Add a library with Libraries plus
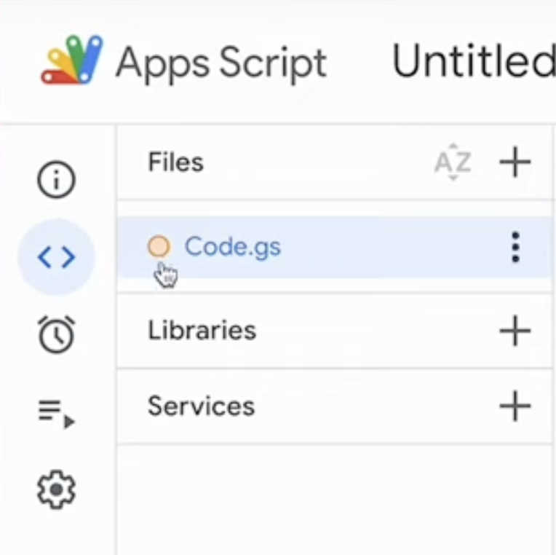Image resolution: width=556 pixels, height=555 pixels. coord(515,331)
